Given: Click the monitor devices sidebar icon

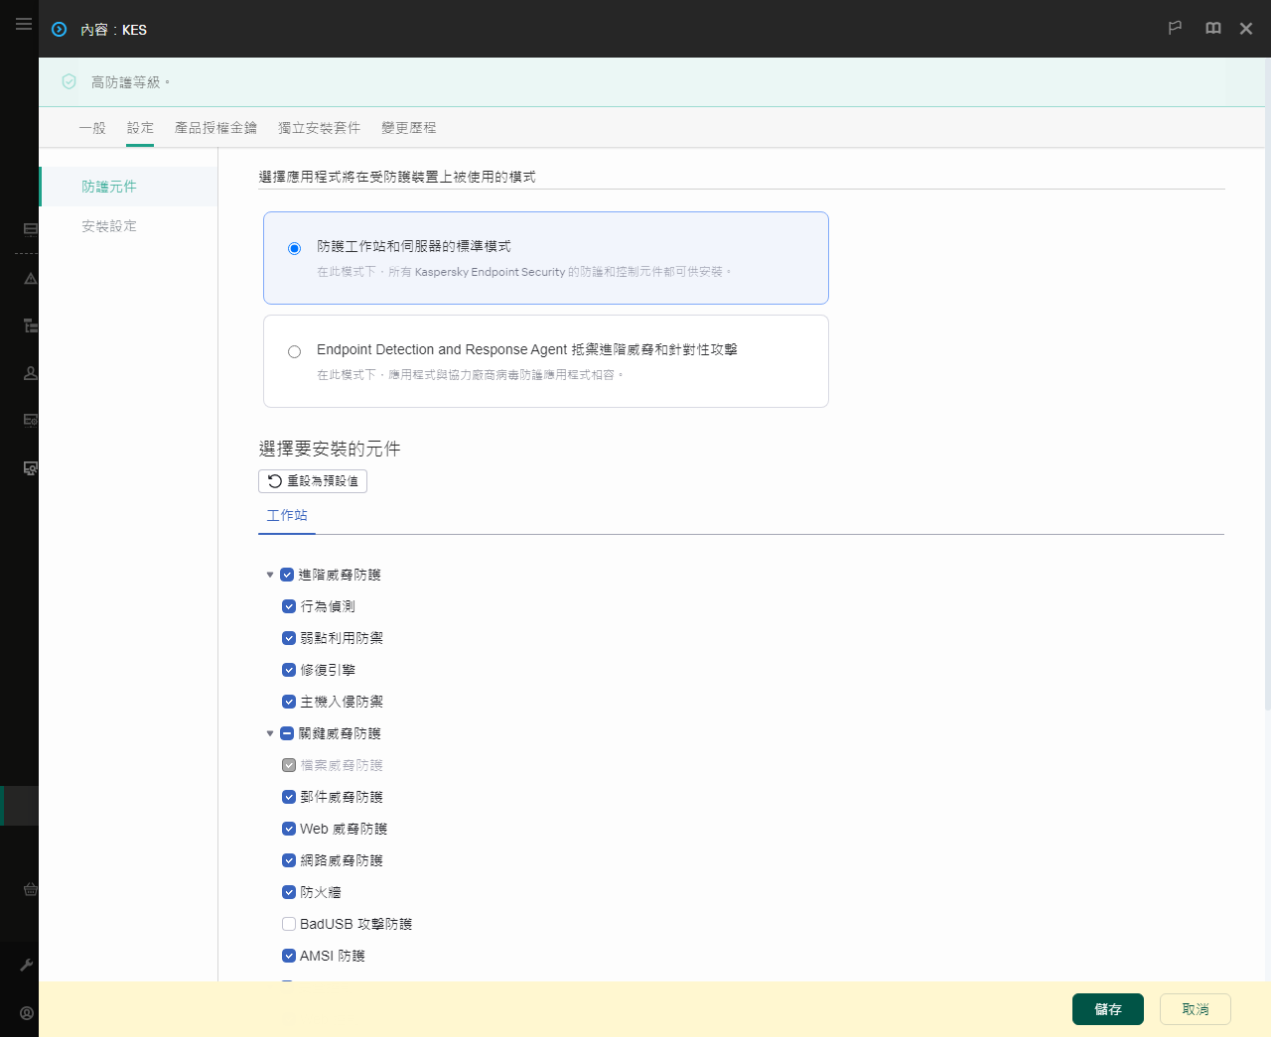Looking at the screenshot, I should (31, 467).
